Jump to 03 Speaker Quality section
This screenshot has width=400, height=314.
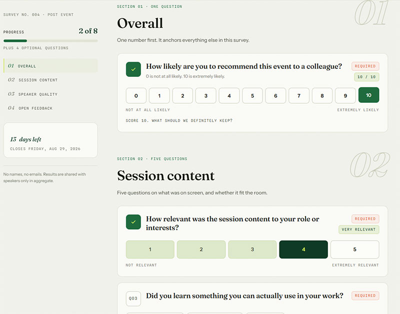(50, 94)
